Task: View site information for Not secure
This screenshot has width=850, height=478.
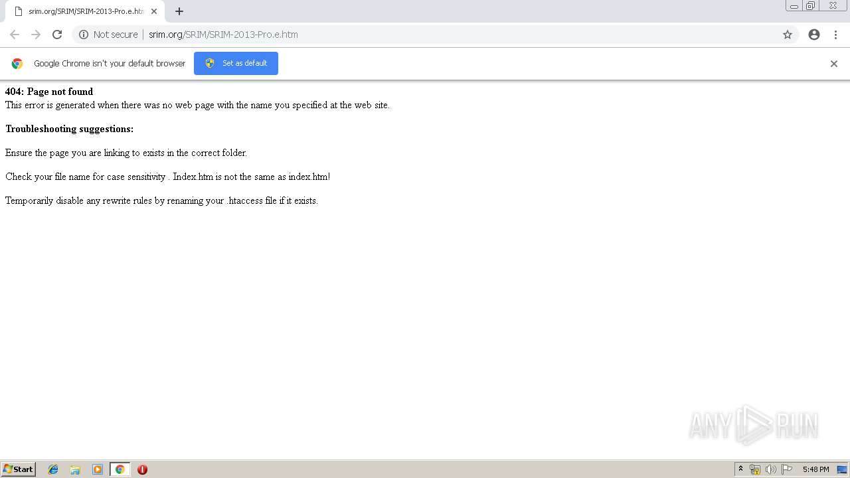Action: coord(108,35)
